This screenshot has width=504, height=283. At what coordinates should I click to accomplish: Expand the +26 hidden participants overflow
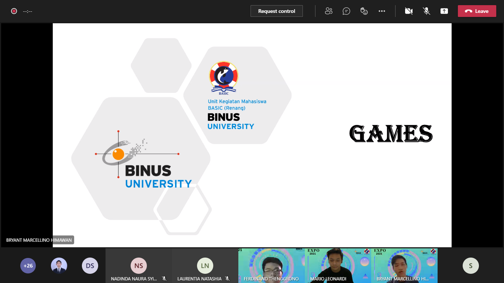[28, 265]
